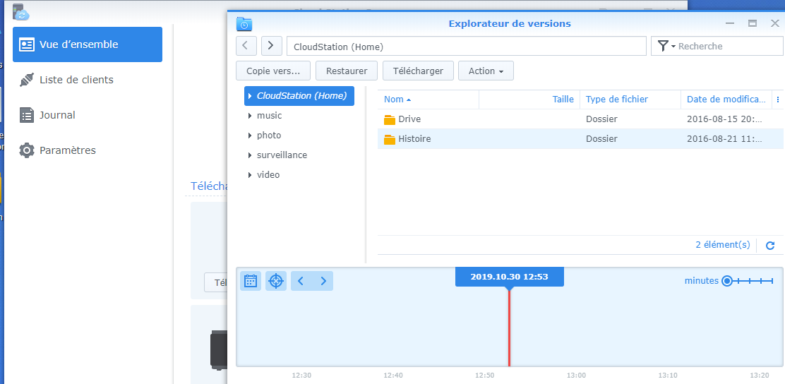The width and height of the screenshot is (785, 384).
Task: Click the Vue d'ensemble card icon
Action: [27, 44]
